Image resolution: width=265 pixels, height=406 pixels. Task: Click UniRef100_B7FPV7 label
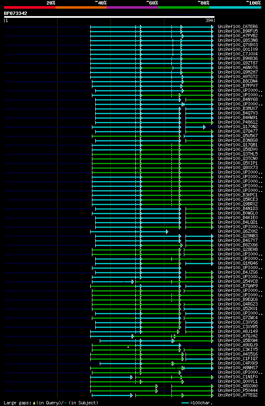[238, 86]
